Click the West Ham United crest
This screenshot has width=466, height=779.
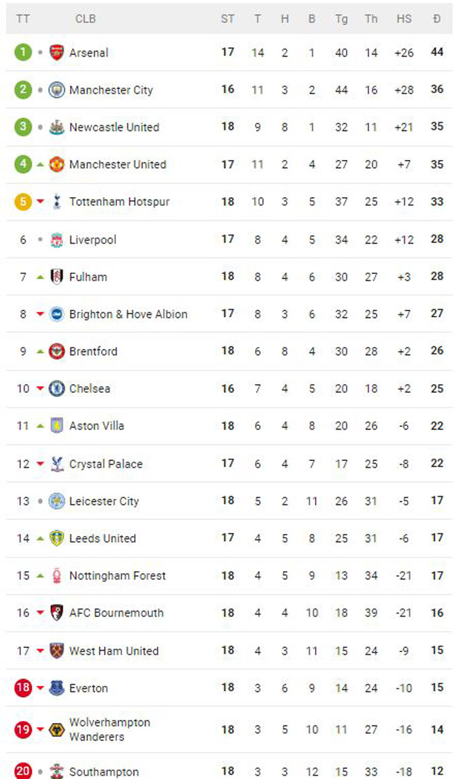[57, 651]
